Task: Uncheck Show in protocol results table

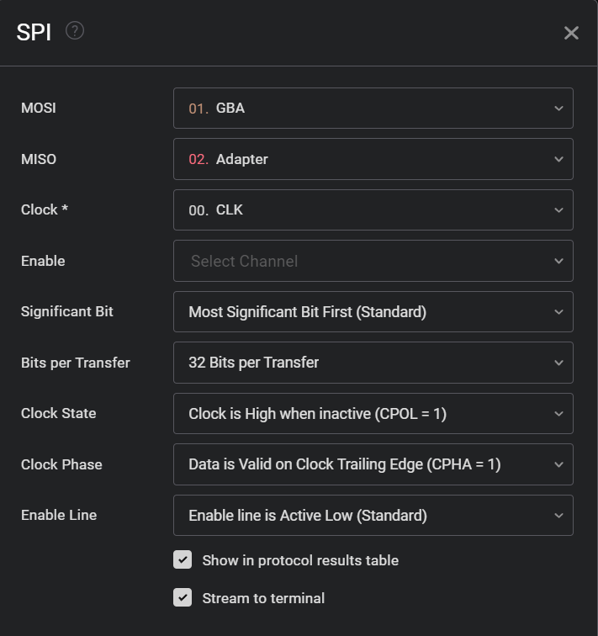Action: click(183, 560)
